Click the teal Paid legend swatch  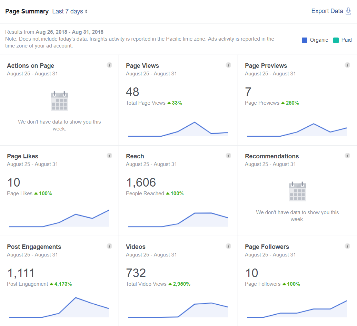pos(336,40)
